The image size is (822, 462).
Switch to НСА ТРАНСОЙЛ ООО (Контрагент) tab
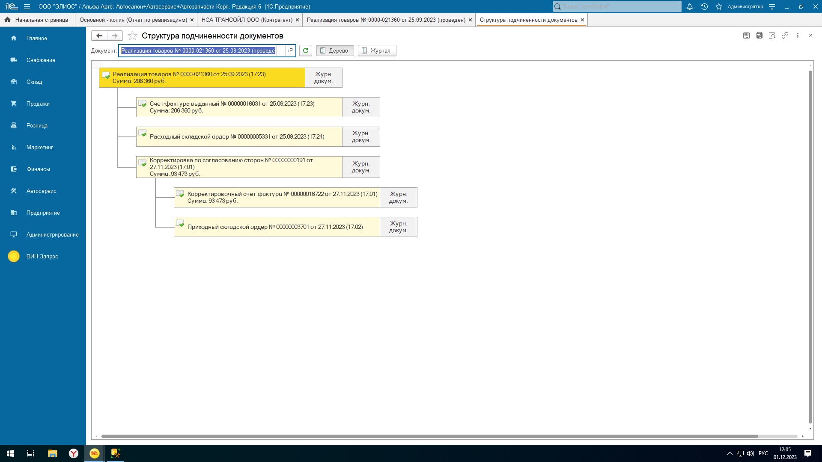[x=247, y=20]
